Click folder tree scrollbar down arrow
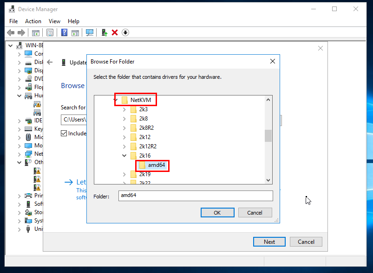The image size is (373, 273). (x=268, y=180)
